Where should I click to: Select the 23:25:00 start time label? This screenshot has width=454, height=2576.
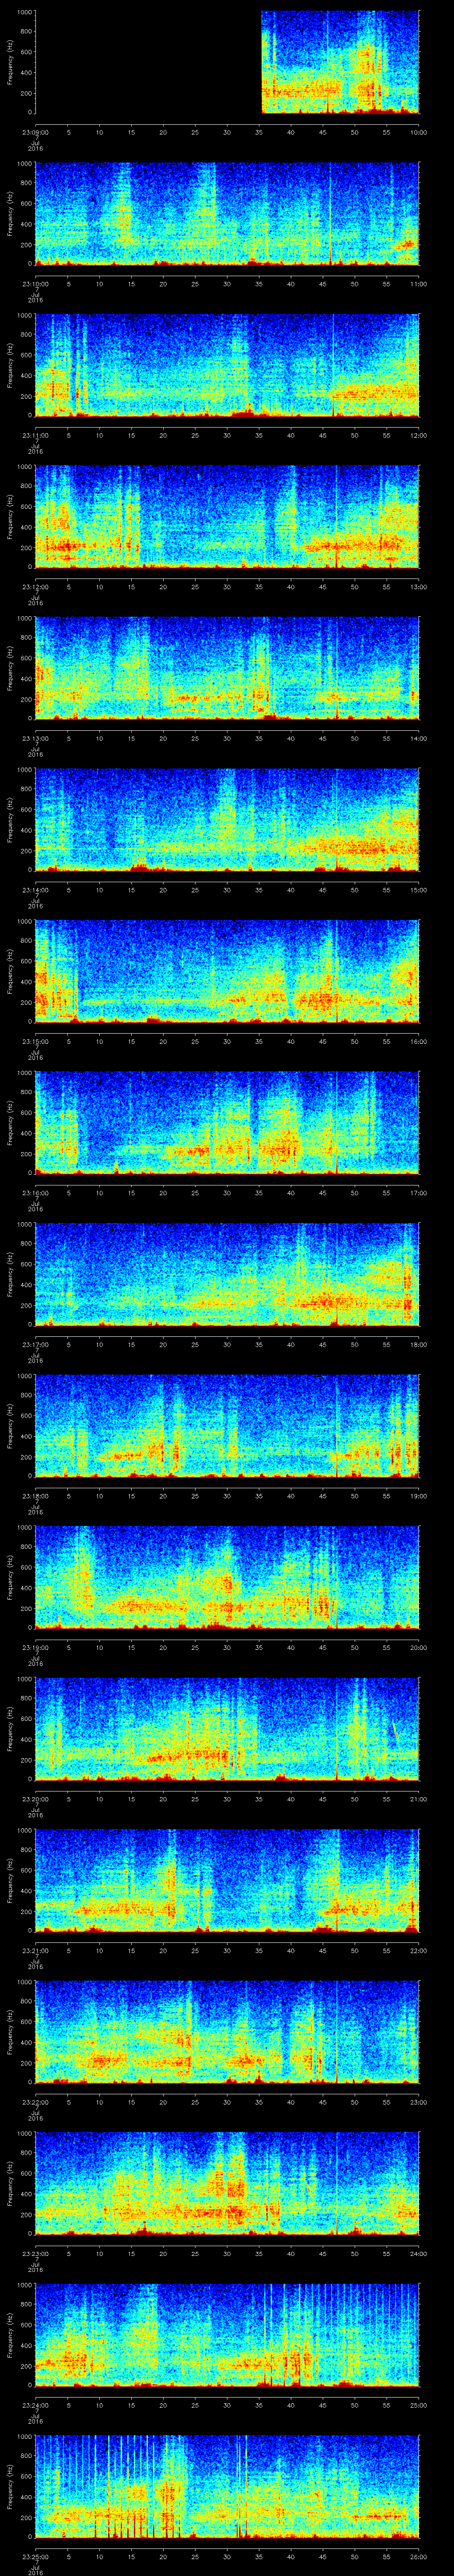35,2557
